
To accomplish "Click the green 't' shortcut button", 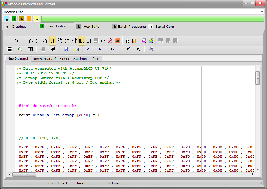I will point(14,19).
